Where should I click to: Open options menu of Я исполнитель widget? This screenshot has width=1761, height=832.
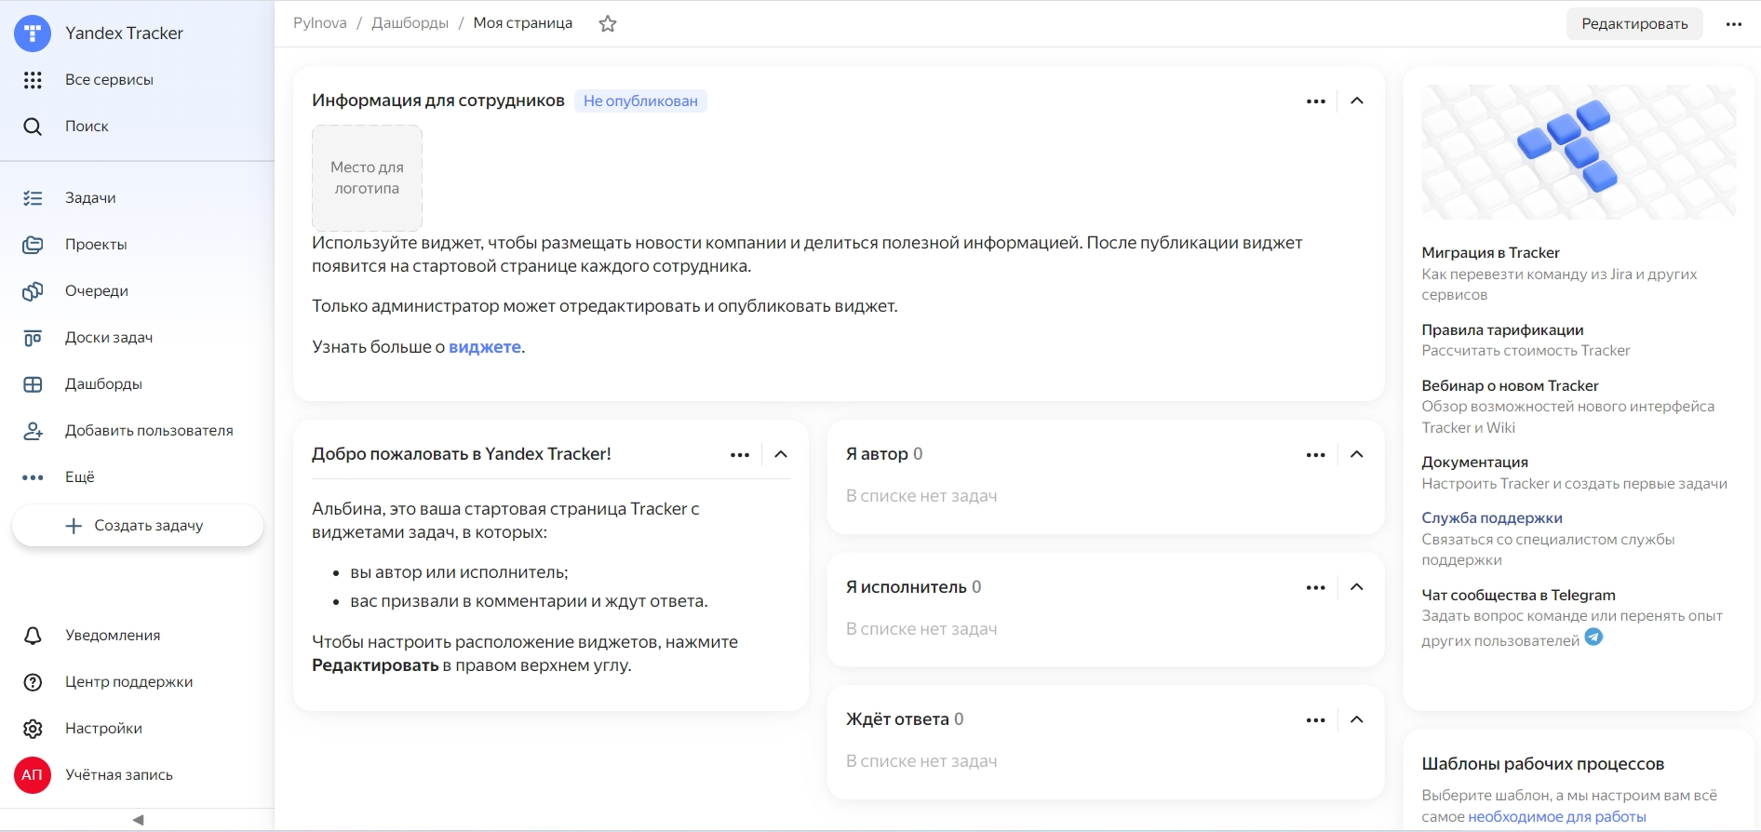[x=1315, y=587]
